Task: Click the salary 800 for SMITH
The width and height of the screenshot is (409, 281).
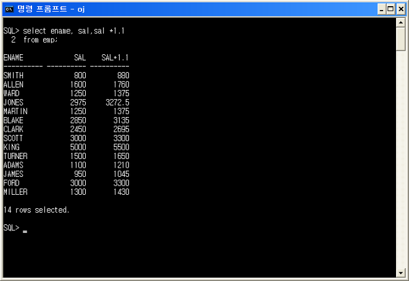Action: point(80,75)
